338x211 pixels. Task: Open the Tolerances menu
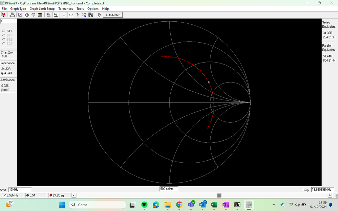[65, 9]
